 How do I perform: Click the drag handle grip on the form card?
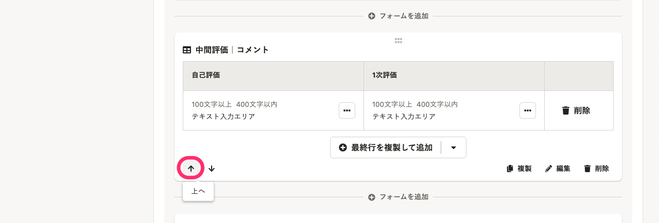click(x=398, y=41)
